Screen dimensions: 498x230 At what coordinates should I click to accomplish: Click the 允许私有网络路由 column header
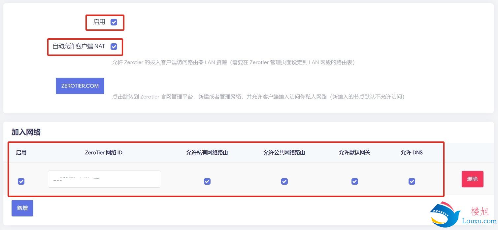point(207,153)
